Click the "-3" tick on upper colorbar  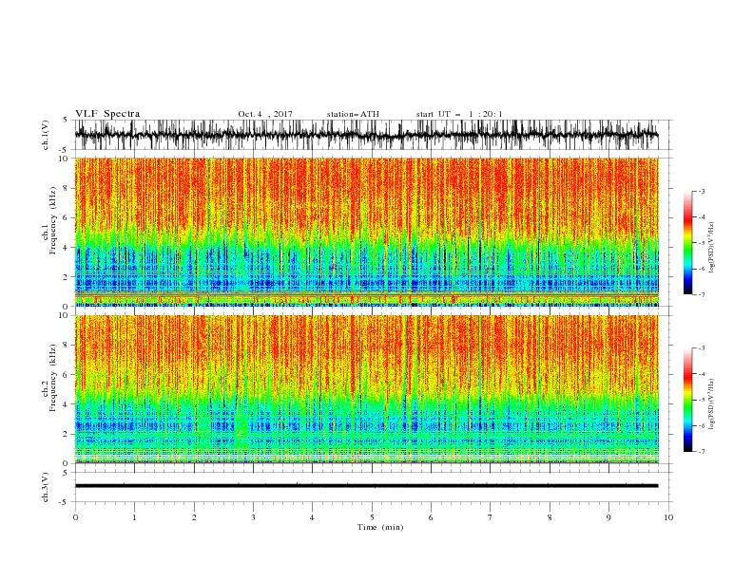pyautogui.click(x=701, y=191)
